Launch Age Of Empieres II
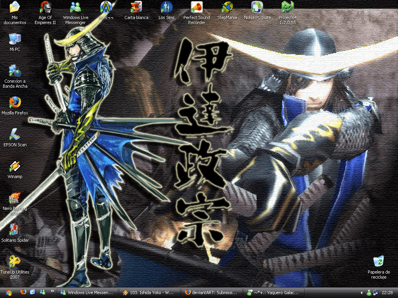 [x=45, y=9]
